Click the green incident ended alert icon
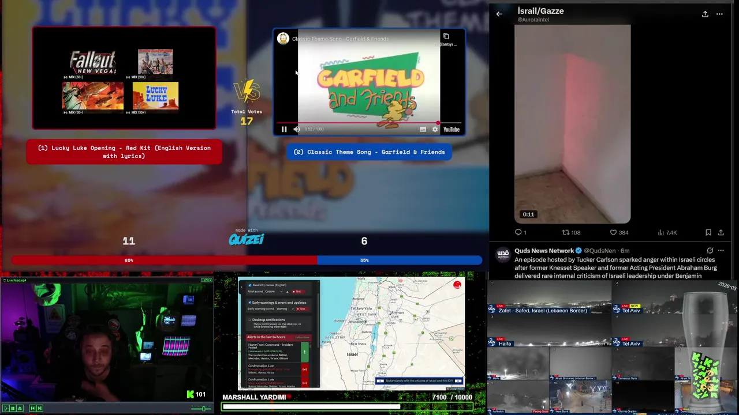Image resolution: width=739 pixels, height=415 pixels. [x=305, y=352]
